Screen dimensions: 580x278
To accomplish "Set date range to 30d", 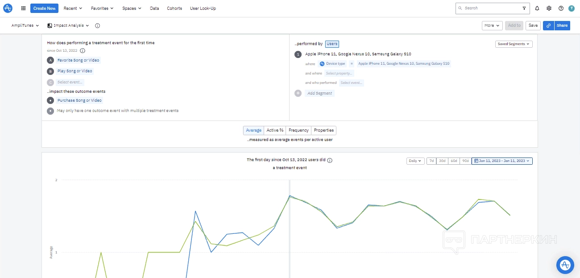I will pyautogui.click(x=442, y=161).
